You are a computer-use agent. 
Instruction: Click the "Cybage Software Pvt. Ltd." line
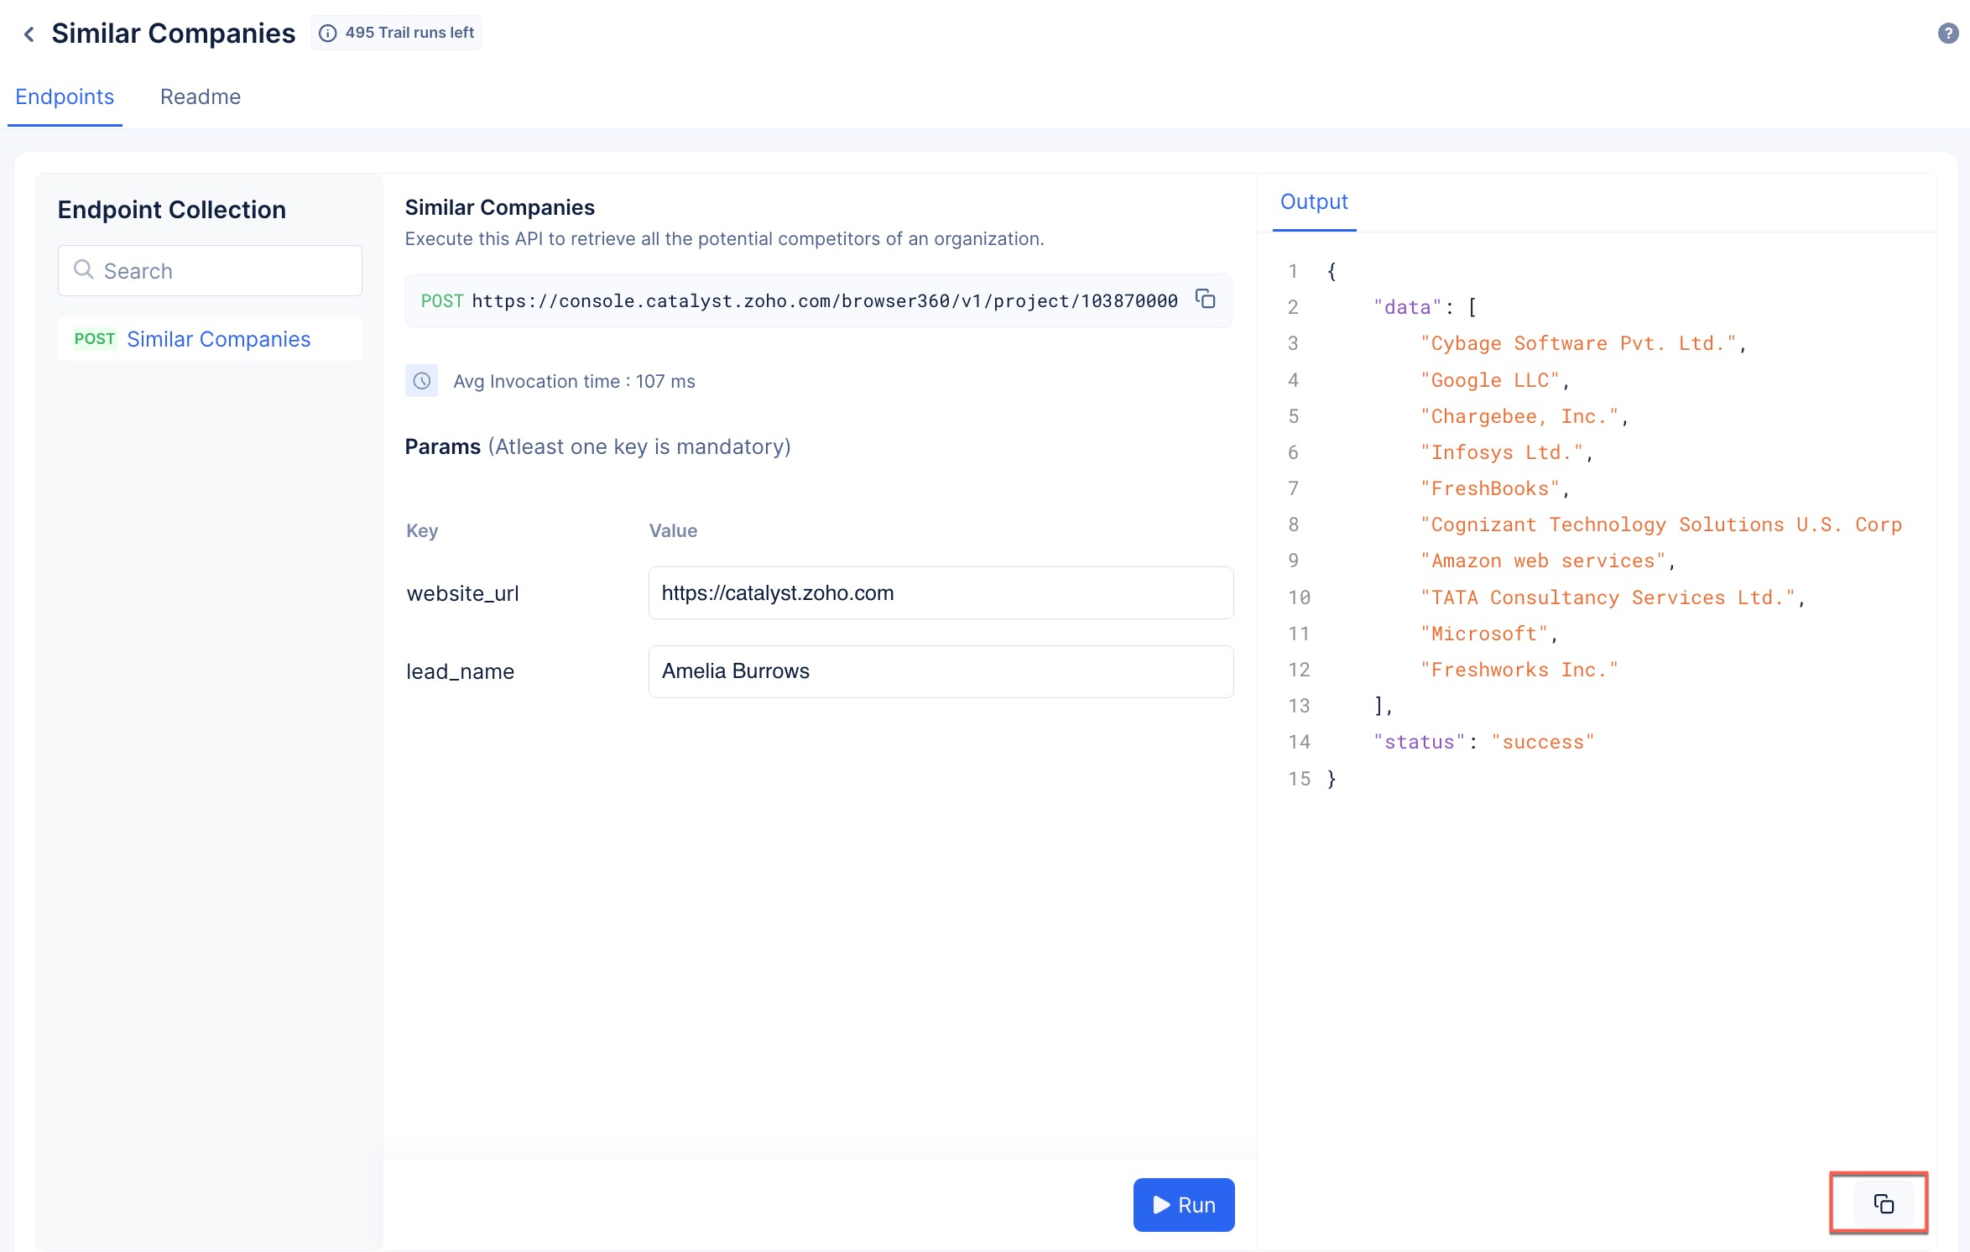[x=1582, y=343]
